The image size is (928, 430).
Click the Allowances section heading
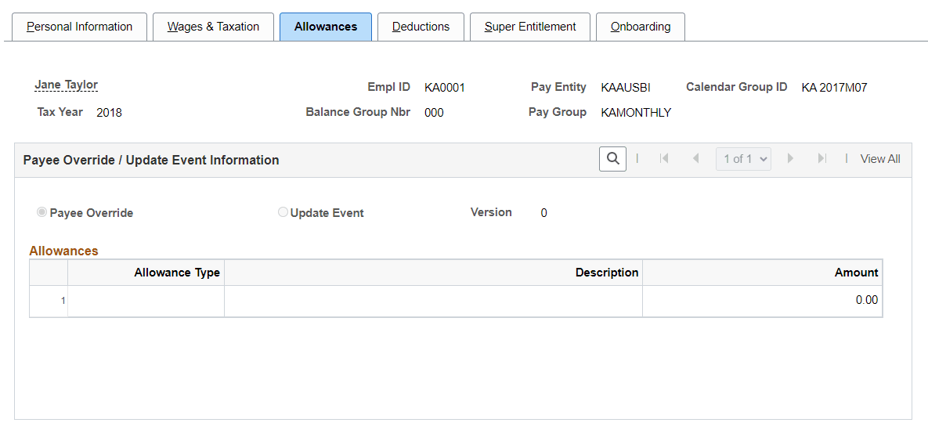(x=64, y=251)
